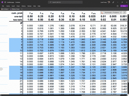Click the OneNote app icon in title bar
This screenshot has width=129, height=96.
[2, 2]
